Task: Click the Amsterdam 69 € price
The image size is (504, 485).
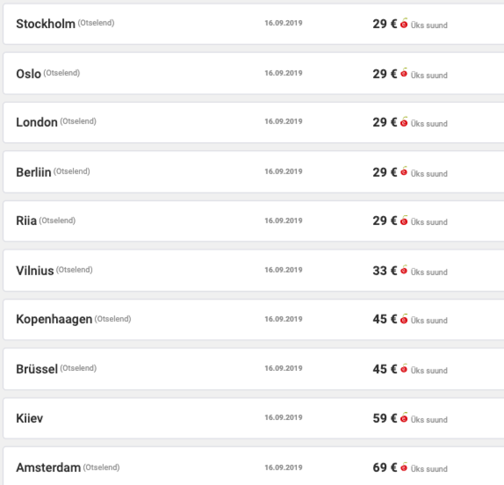Action: point(384,467)
